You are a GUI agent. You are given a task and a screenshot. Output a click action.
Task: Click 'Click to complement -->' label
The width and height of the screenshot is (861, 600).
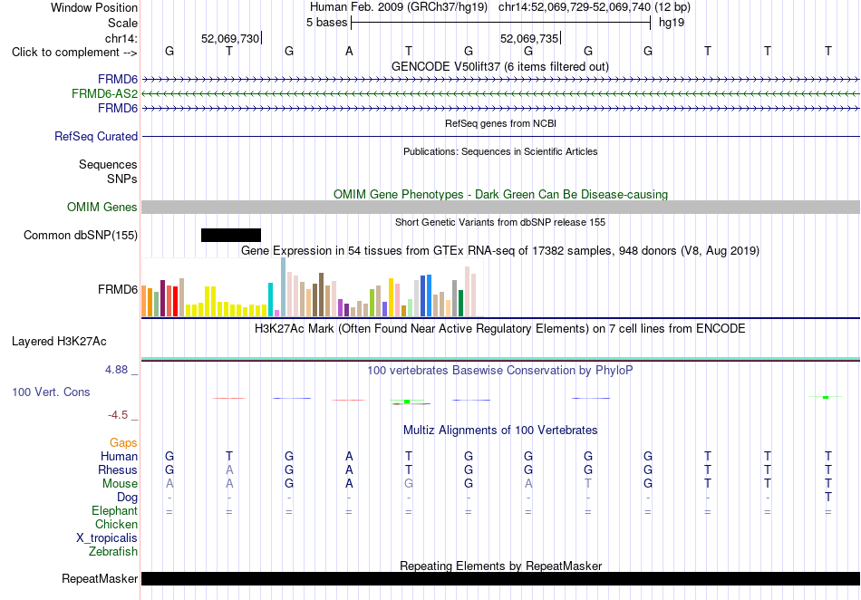74,53
